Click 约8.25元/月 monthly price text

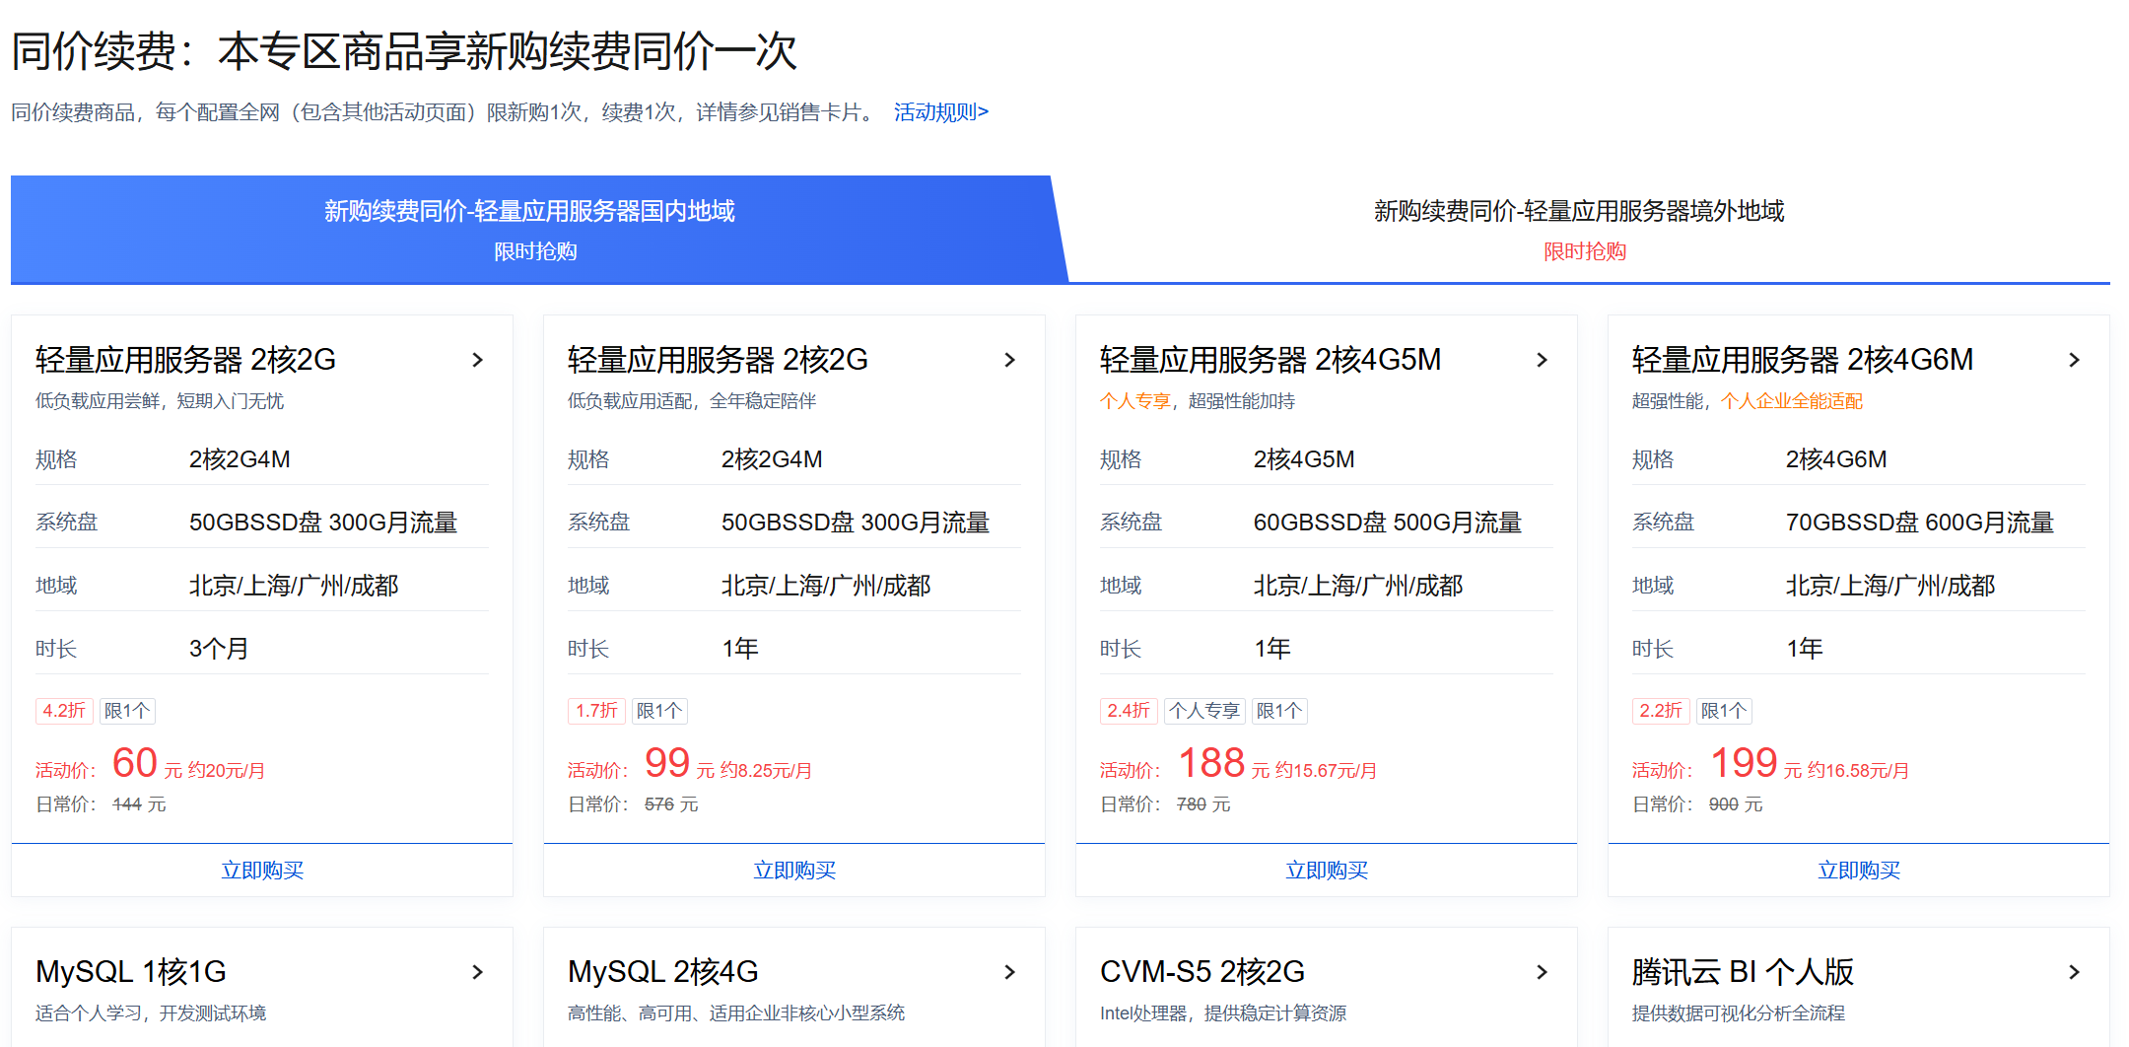(x=766, y=771)
